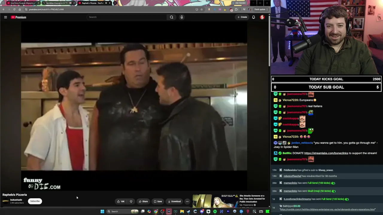Click the Raphelo's Pizzeria video player
The width and height of the screenshot is (383, 215).
(x=134, y=107)
